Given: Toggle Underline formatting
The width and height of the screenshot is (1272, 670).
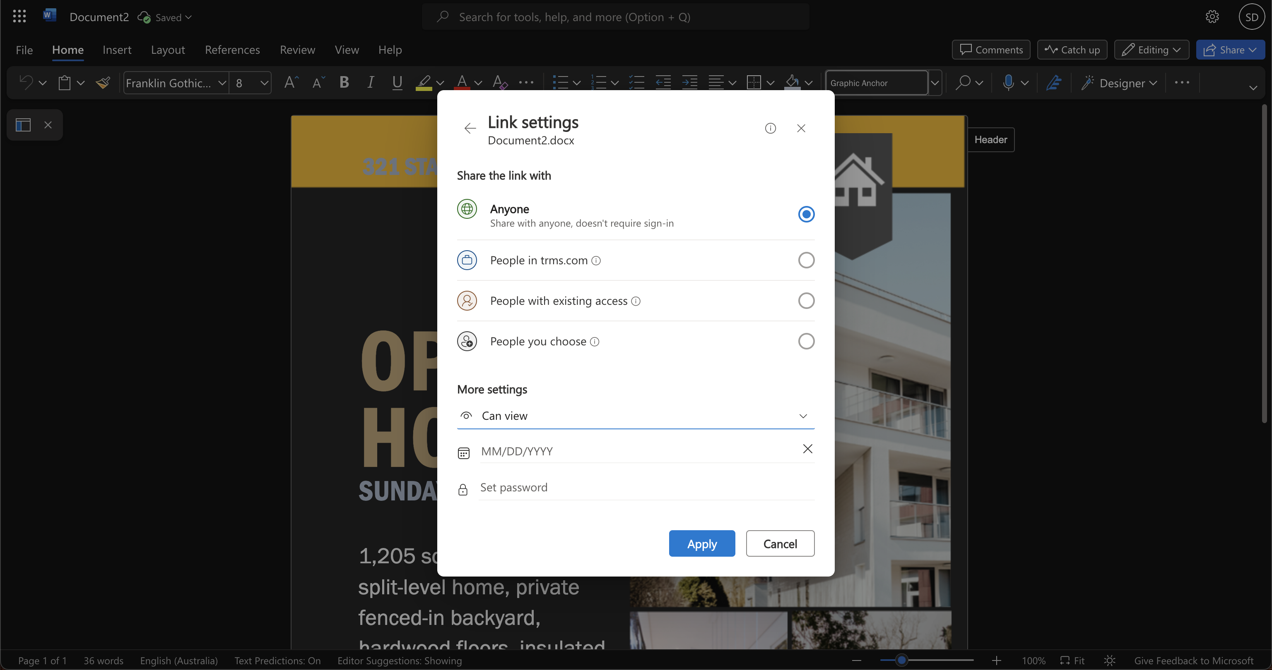Looking at the screenshot, I should tap(397, 82).
